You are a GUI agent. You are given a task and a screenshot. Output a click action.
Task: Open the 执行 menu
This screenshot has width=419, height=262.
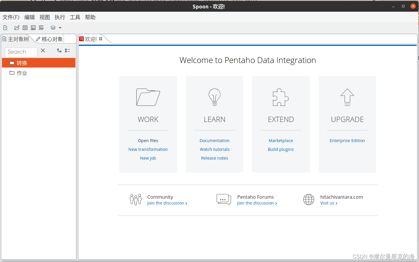click(60, 17)
